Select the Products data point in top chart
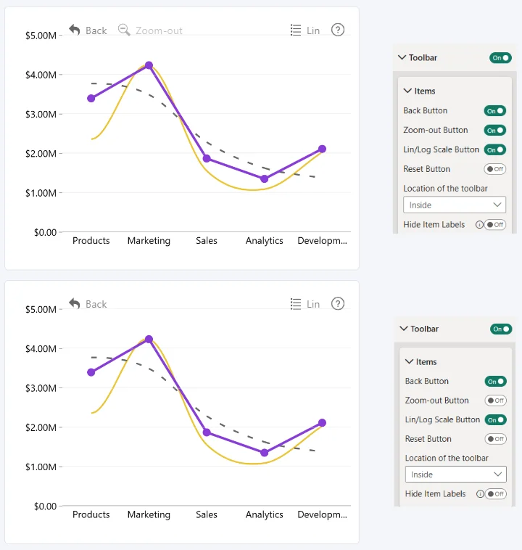The image size is (522, 550). click(91, 98)
